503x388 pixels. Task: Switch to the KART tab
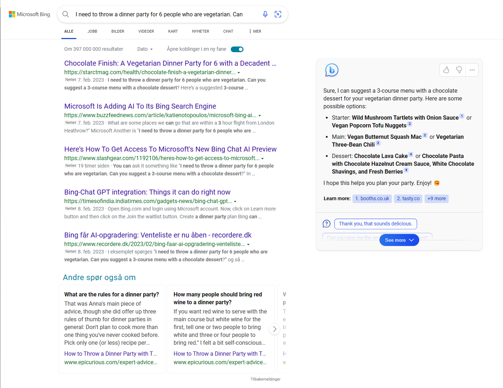click(x=173, y=31)
